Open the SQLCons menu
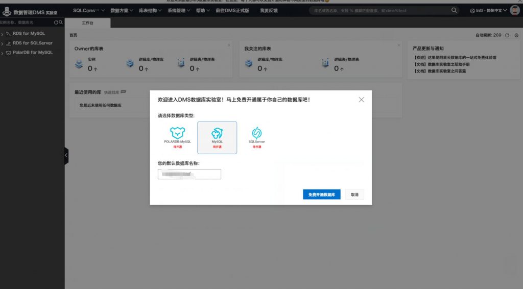The image size is (523, 289). coord(89,10)
